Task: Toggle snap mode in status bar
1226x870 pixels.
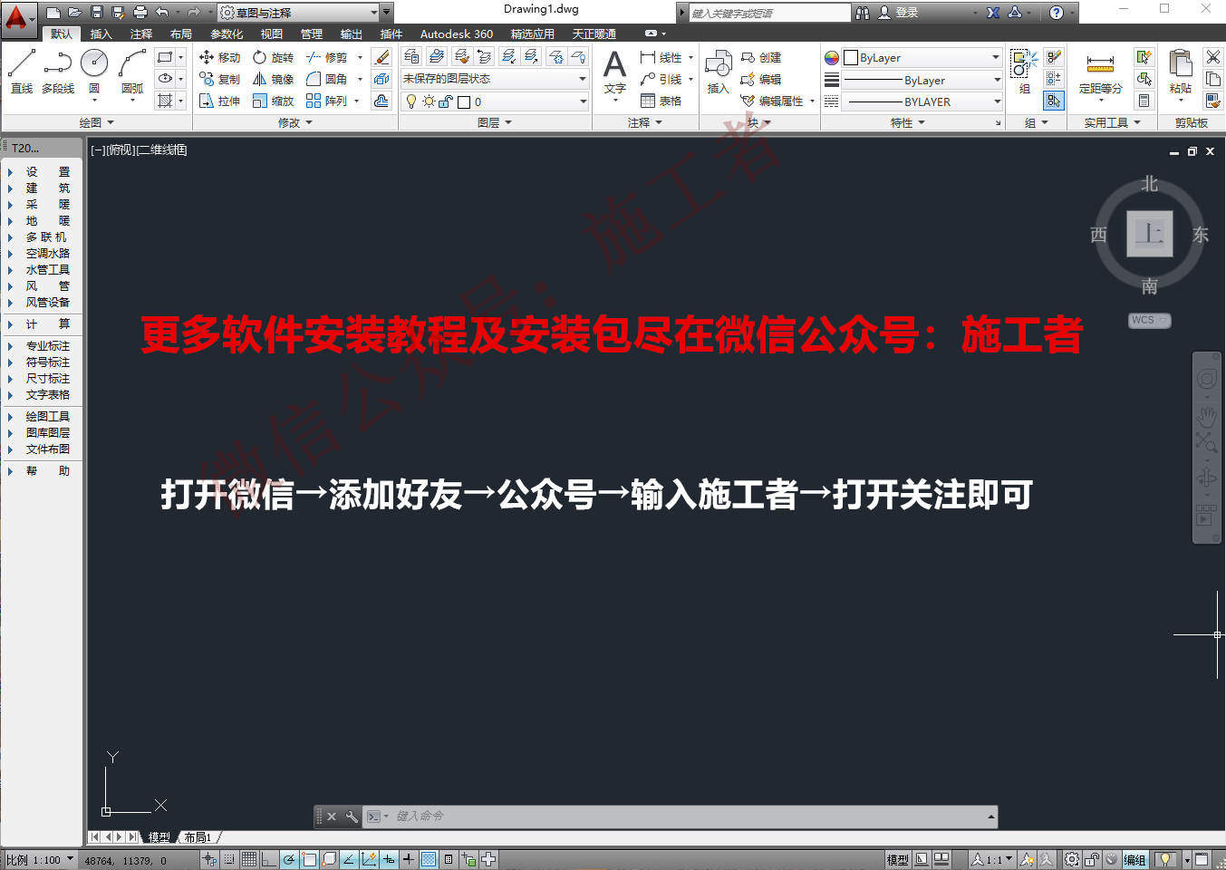Action: 229,859
